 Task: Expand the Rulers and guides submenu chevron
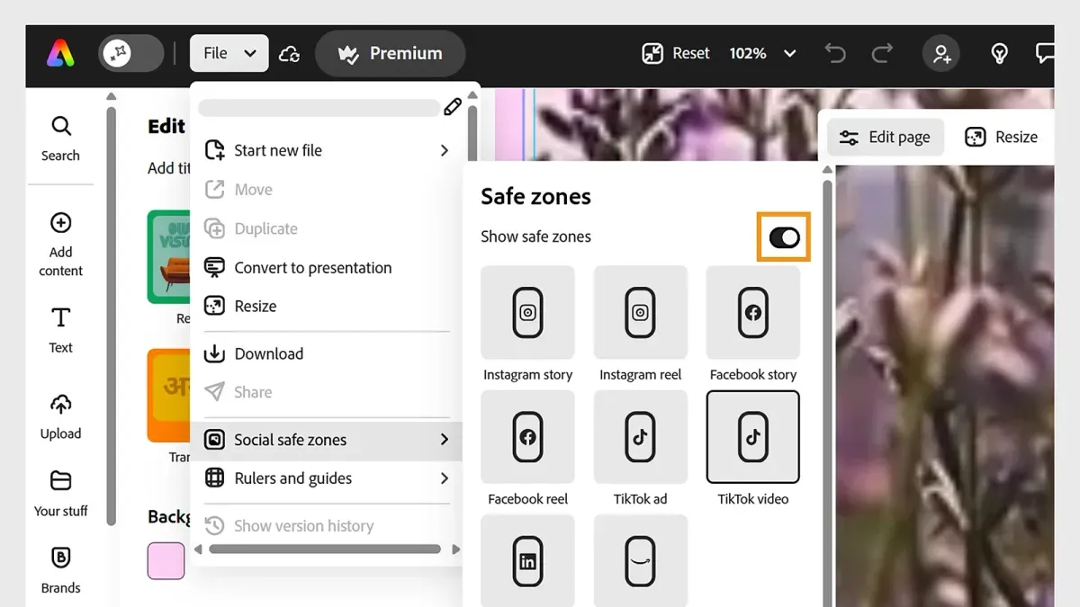coord(444,478)
